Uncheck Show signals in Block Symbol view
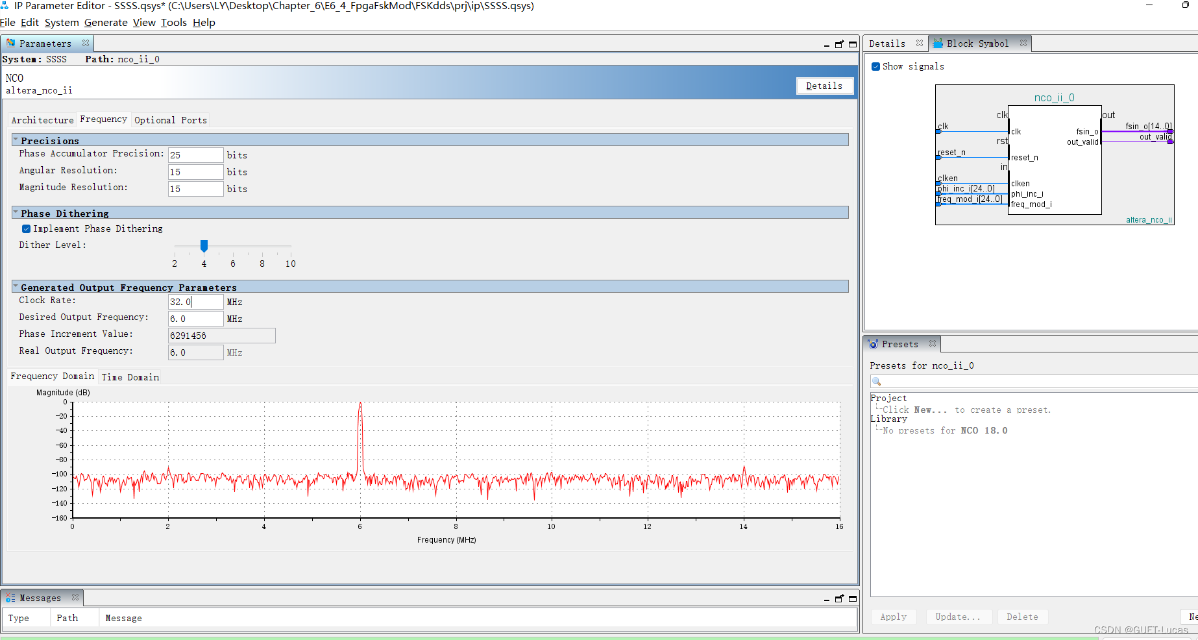 [876, 66]
